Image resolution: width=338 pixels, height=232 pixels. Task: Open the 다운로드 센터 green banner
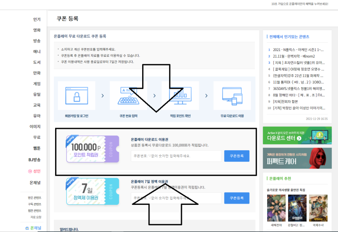[297, 135]
